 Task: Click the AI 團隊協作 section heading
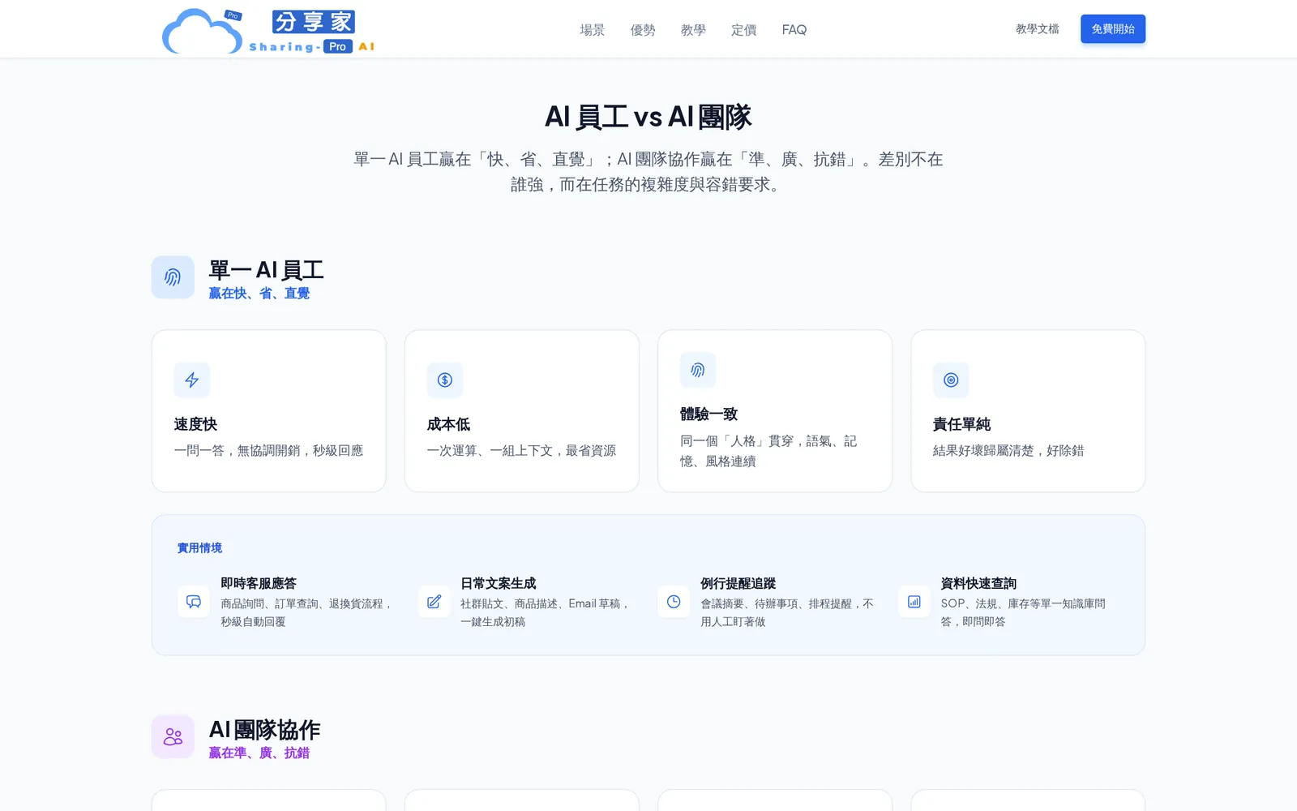point(265,730)
